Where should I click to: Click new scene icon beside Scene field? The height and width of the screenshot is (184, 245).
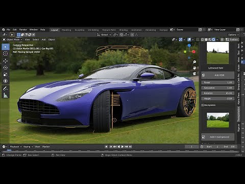[x=200, y=30]
